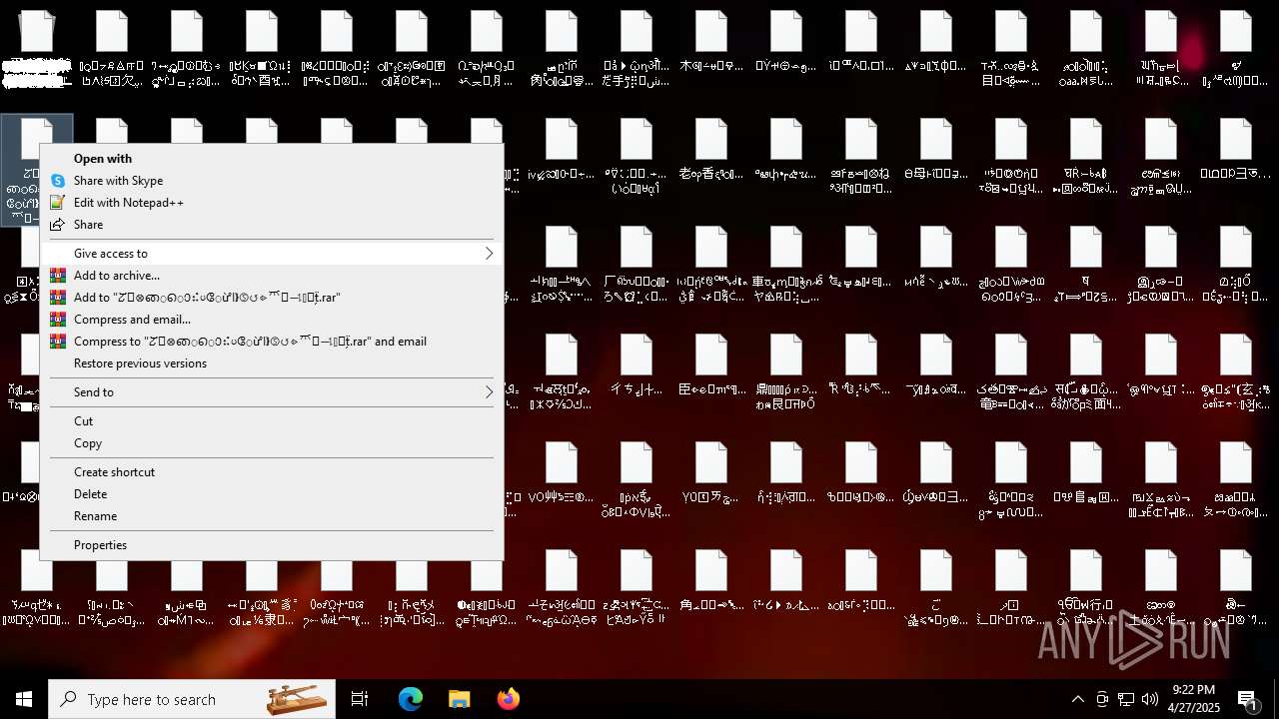
Task: Click Delete in the context menu
Action: tap(271, 494)
